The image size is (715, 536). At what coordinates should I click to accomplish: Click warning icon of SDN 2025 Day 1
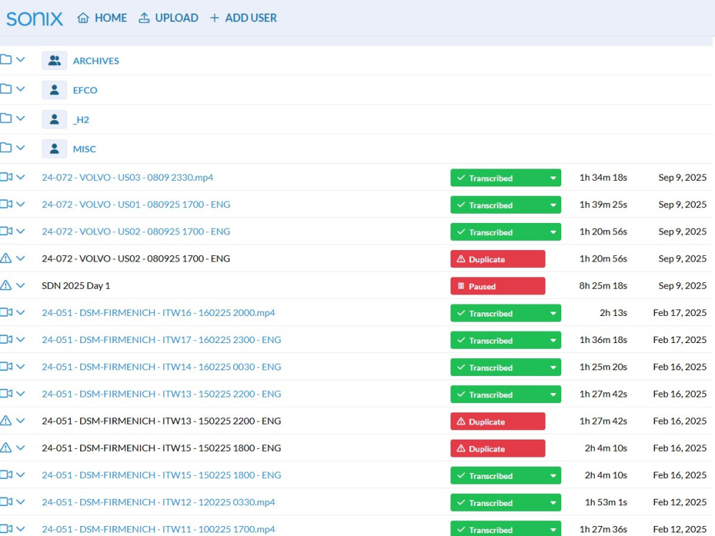tap(6, 285)
